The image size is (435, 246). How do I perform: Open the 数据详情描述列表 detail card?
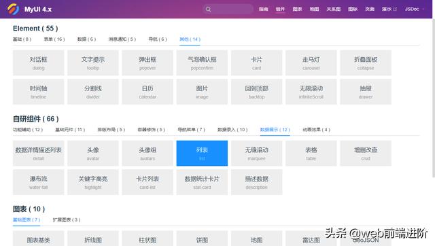(x=38, y=153)
